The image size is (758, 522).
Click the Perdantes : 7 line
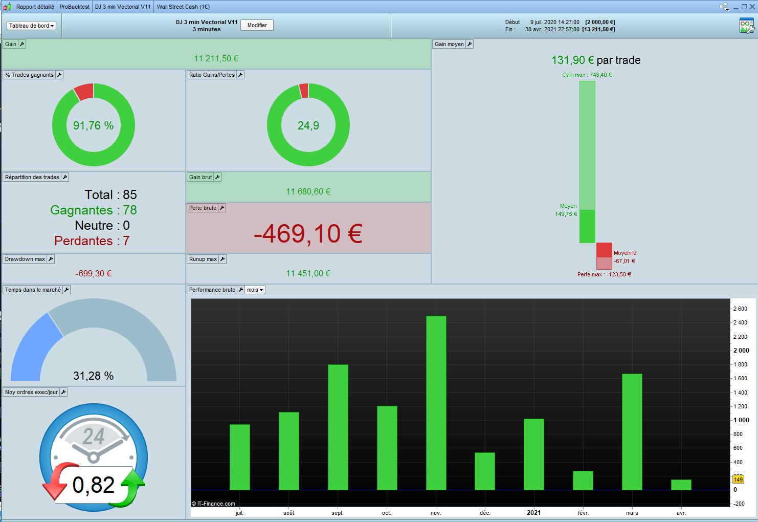92,241
